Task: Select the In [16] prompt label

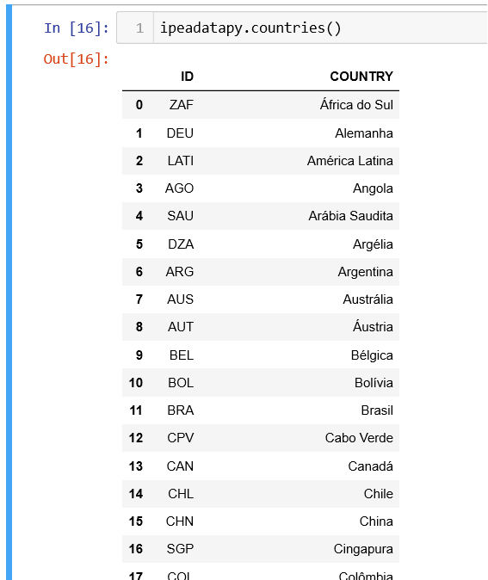Action: click(x=77, y=28)
